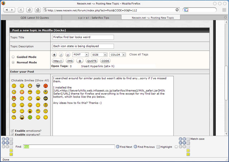Image resolution: width=229 pixels, height=162 pixels.
Task: Reload the page with the refresh button
Action: pyautogui.click(x=29, y=10)
